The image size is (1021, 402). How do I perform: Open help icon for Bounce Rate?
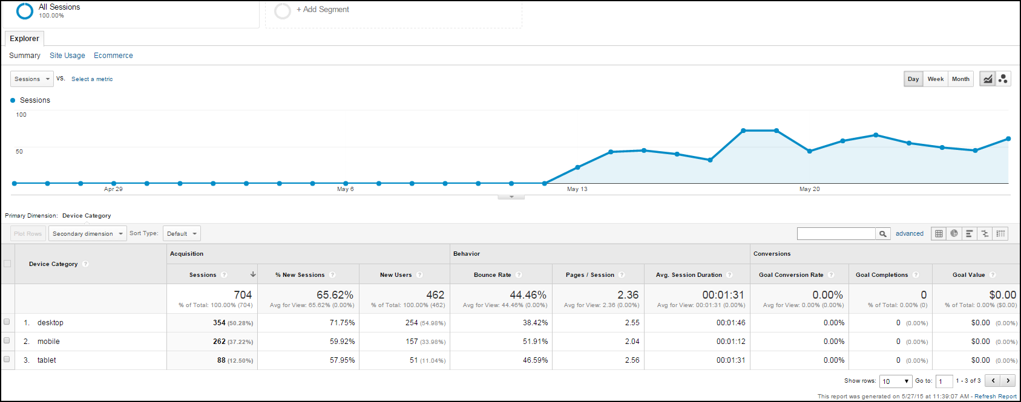click(519, 275)
